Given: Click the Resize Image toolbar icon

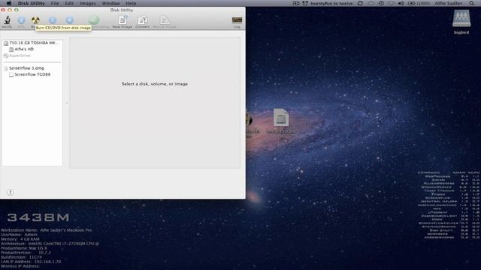Looking at the screenshot, I should coord(165,20).
